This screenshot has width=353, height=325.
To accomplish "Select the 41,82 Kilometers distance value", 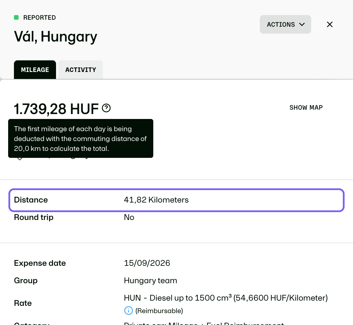I will pos(156,200).
